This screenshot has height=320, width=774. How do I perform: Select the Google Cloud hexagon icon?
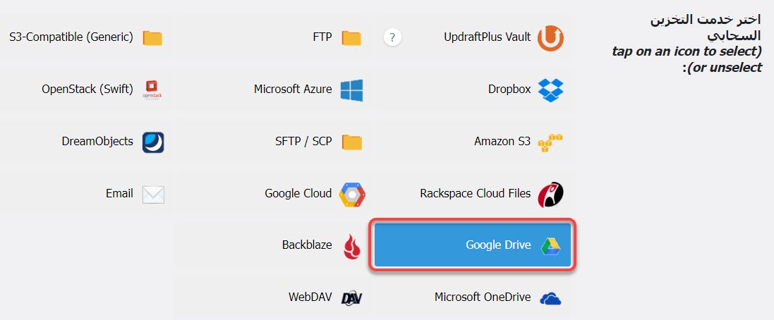351,194
